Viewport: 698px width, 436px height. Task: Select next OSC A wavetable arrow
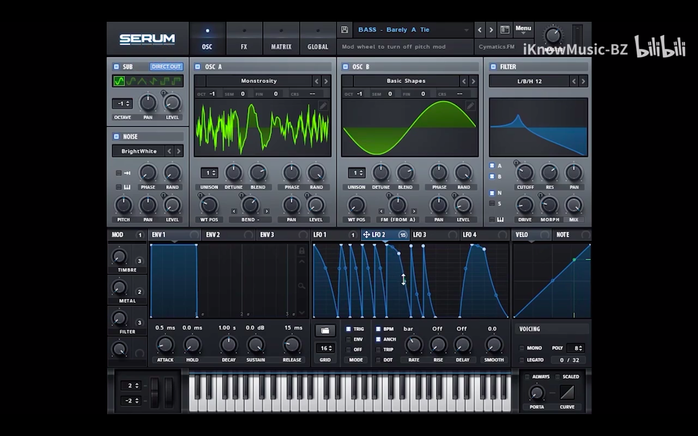(326, 81)
